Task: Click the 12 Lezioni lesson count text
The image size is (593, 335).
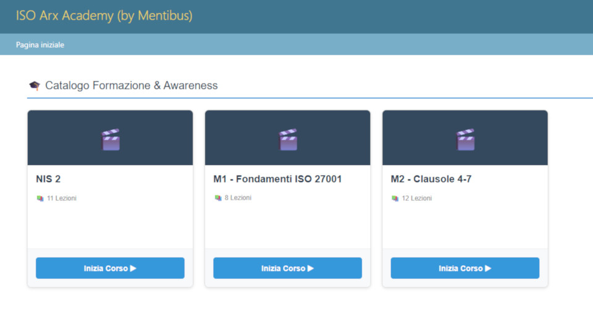Action: pyautogui.click(x=417, y=198)
